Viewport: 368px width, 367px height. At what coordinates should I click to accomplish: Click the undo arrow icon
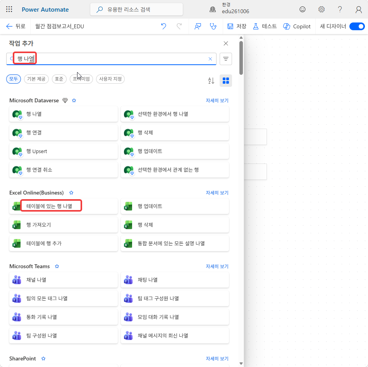[163, 26]
